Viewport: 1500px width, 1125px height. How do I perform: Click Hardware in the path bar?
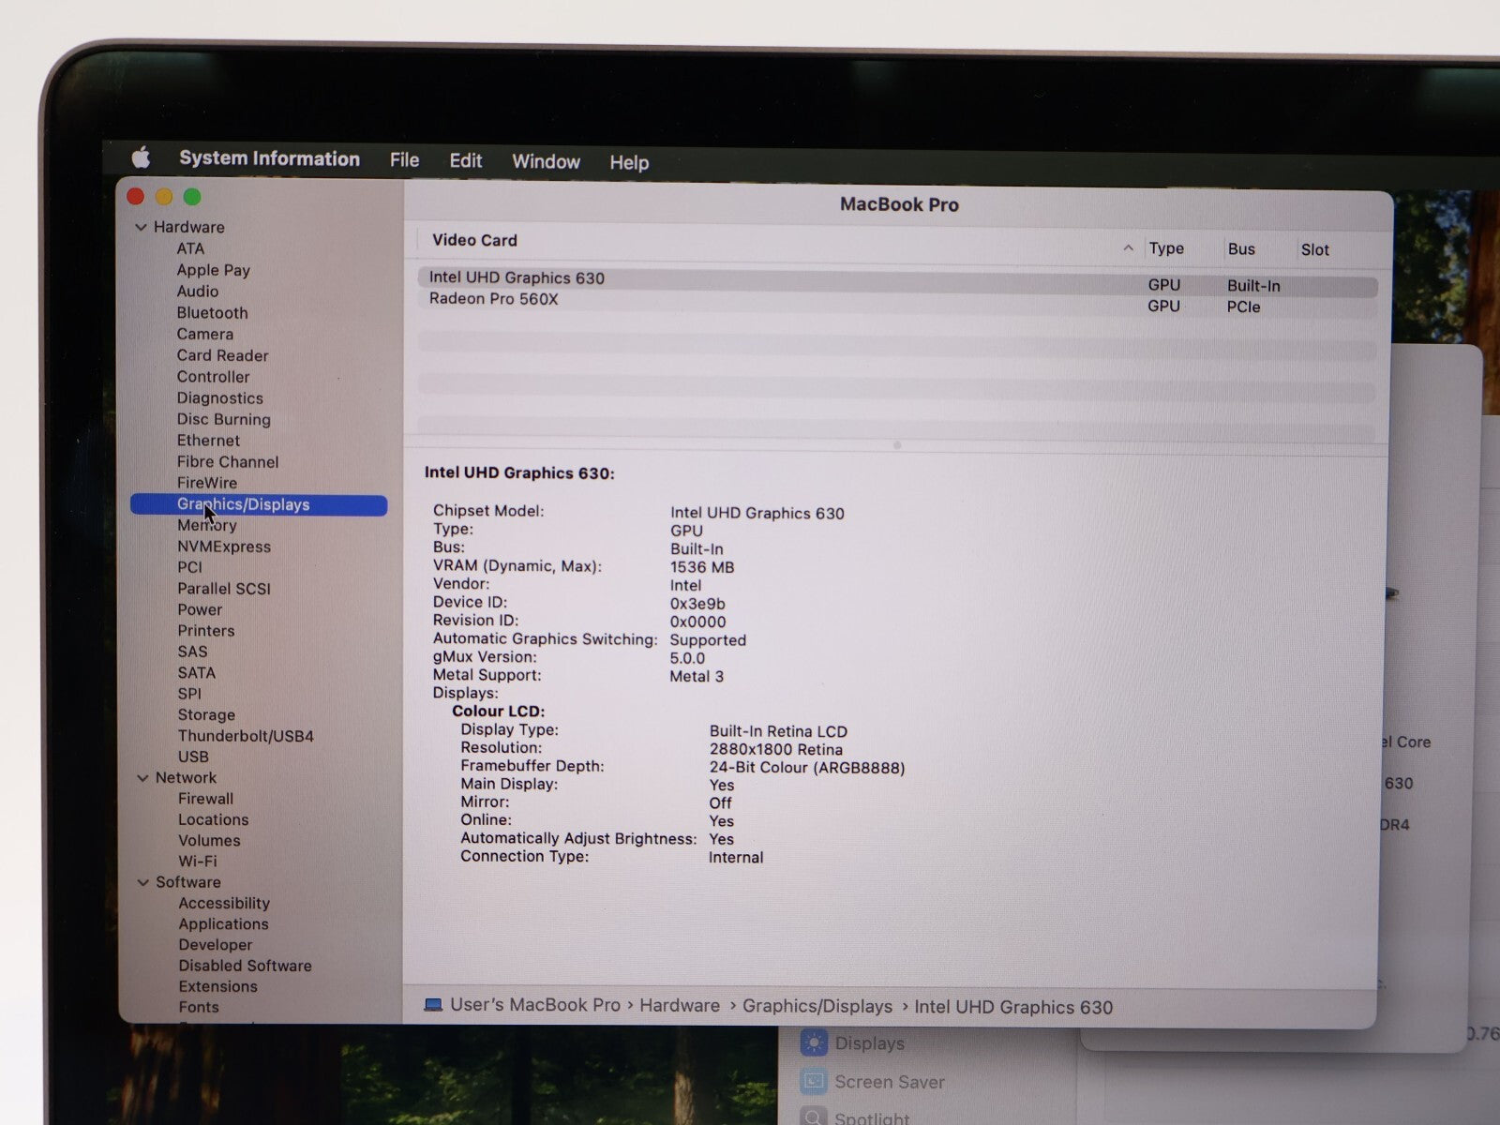point(680,1006)
